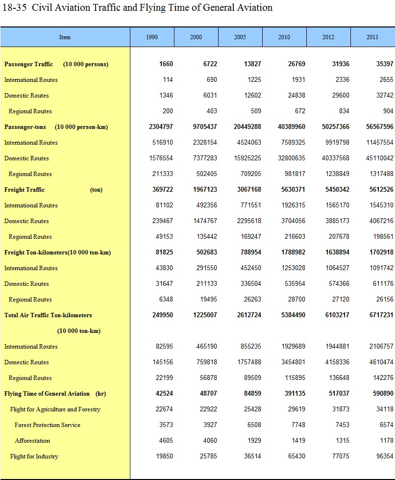Click Total Air Traffic 2000 value 1225007
The image size is (395, 480).
(205, 315)
